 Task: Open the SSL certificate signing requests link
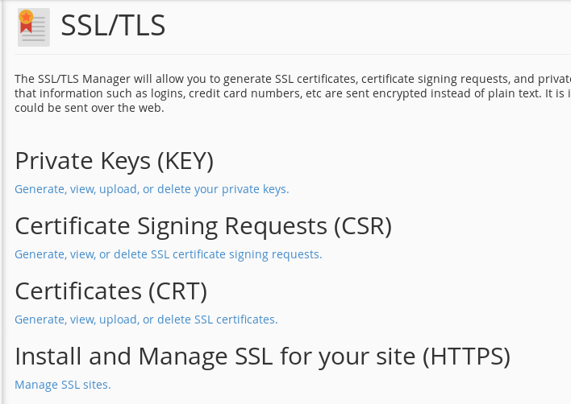point(168,254)
